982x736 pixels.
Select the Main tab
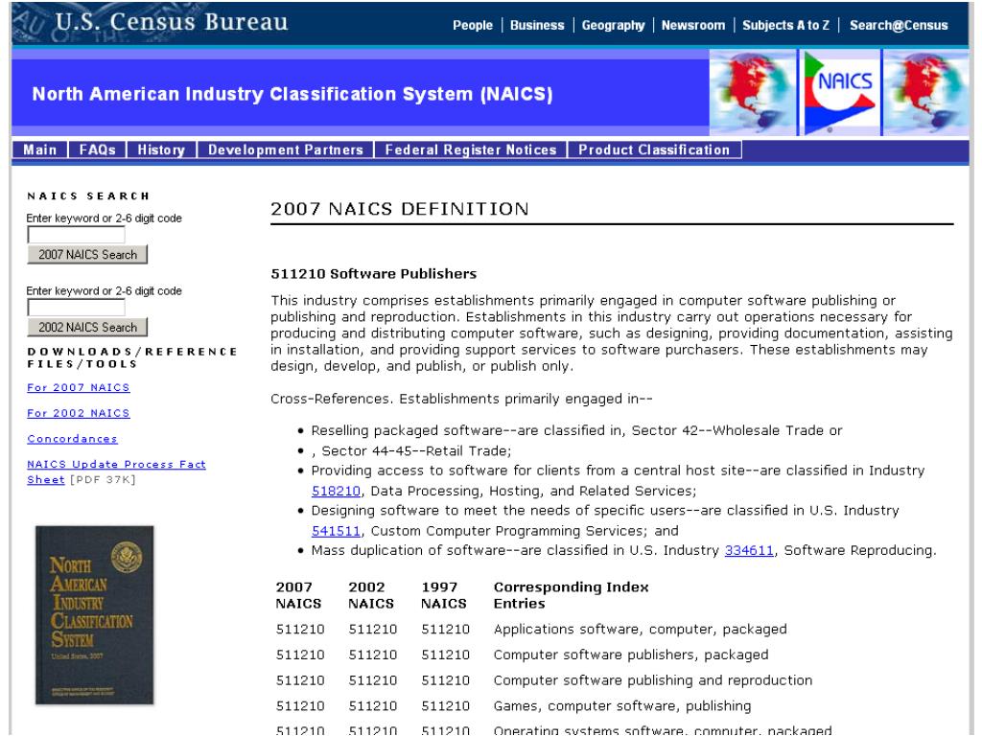tap(40, 149)
